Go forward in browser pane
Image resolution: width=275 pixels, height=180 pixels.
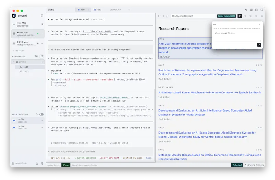tap(163, 16)
